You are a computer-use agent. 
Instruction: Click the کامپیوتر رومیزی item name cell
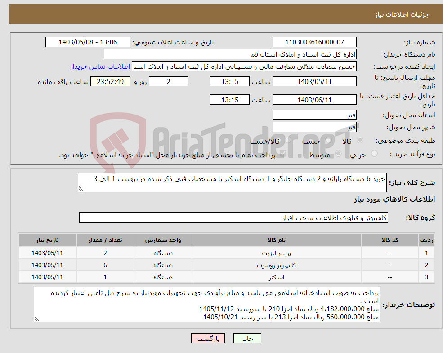(x=276, y=265)
